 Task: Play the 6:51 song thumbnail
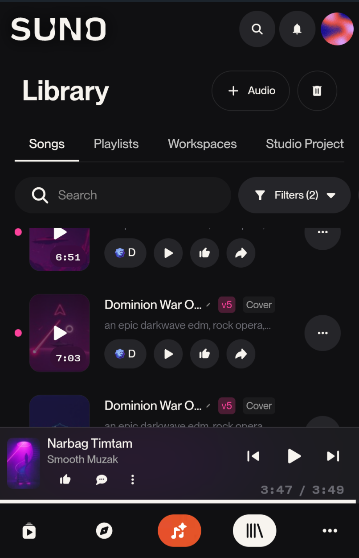[x=60, y=249]
